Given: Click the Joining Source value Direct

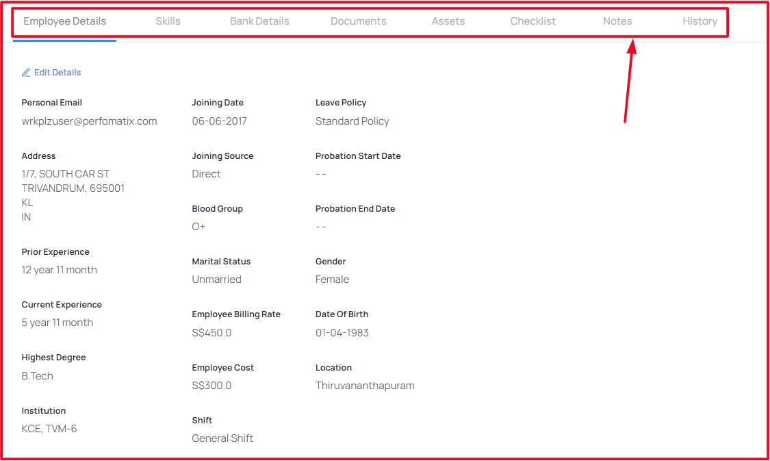Looking at the screenshot, I should (x=206, y=174).
